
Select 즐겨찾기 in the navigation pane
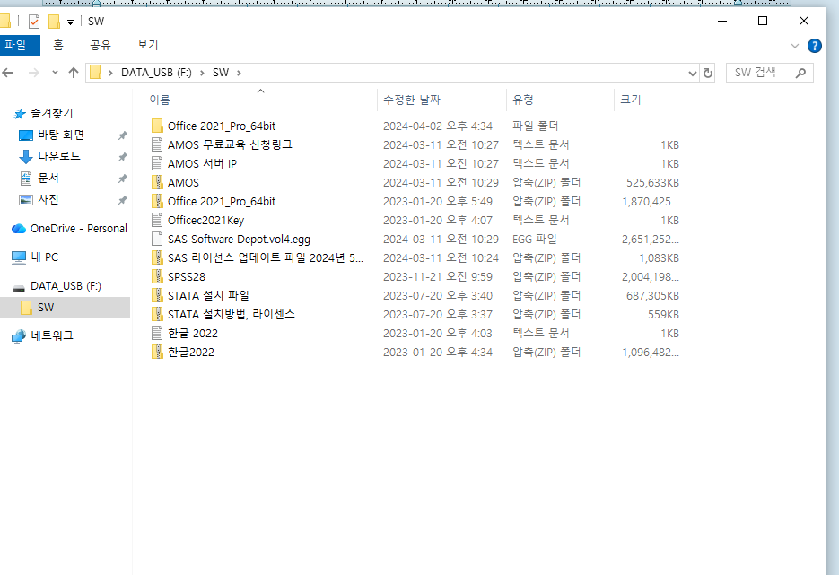[51, 113]
